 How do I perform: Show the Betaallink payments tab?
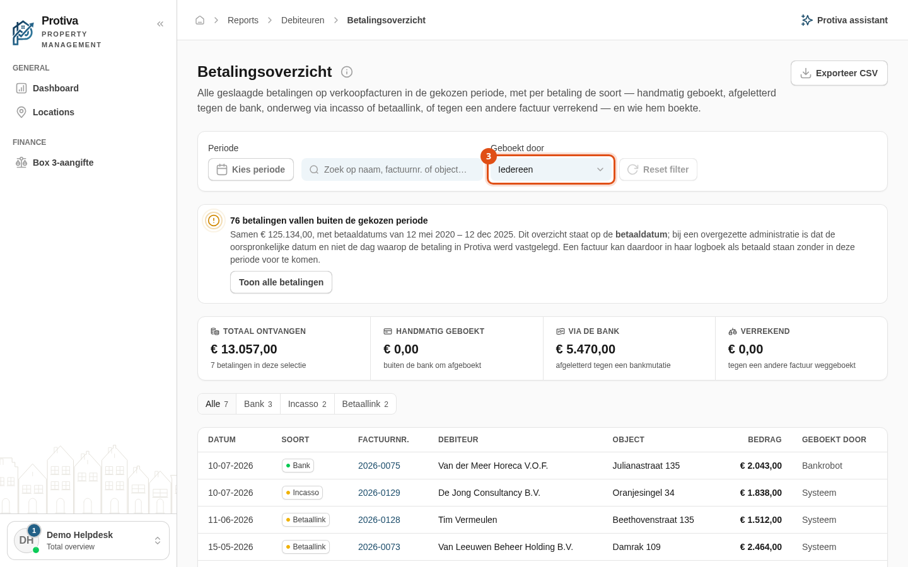point(365,404)
